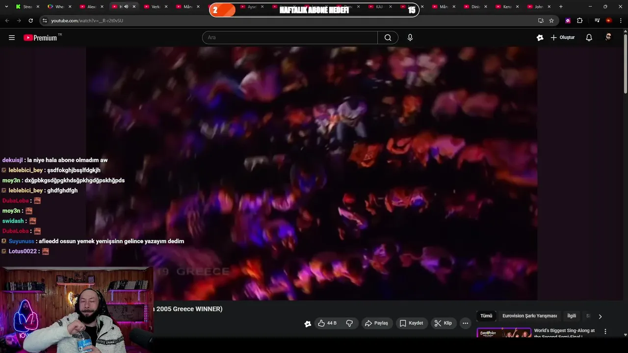The height and width of the screenshot is (353, 628).
Task: Click the Paylaş share button
Action: tap(377, 323)
